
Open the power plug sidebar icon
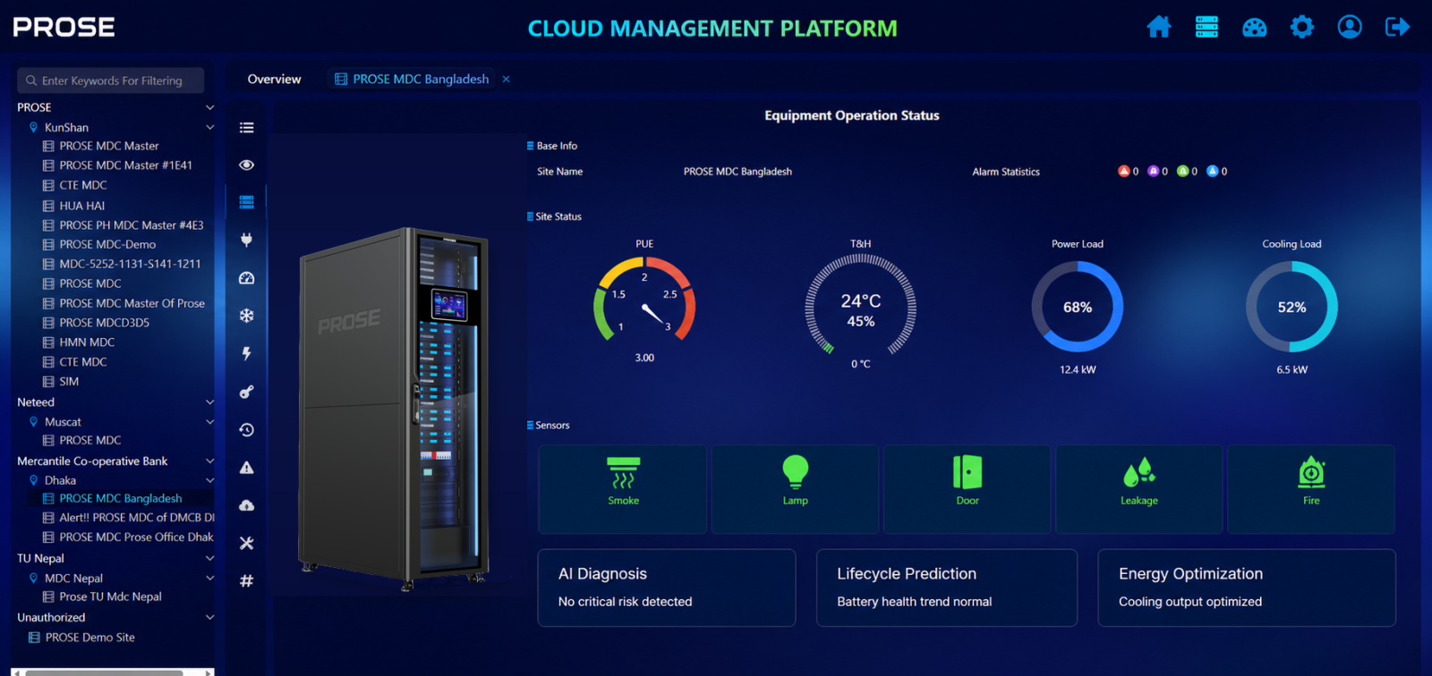tap(247, 240)
